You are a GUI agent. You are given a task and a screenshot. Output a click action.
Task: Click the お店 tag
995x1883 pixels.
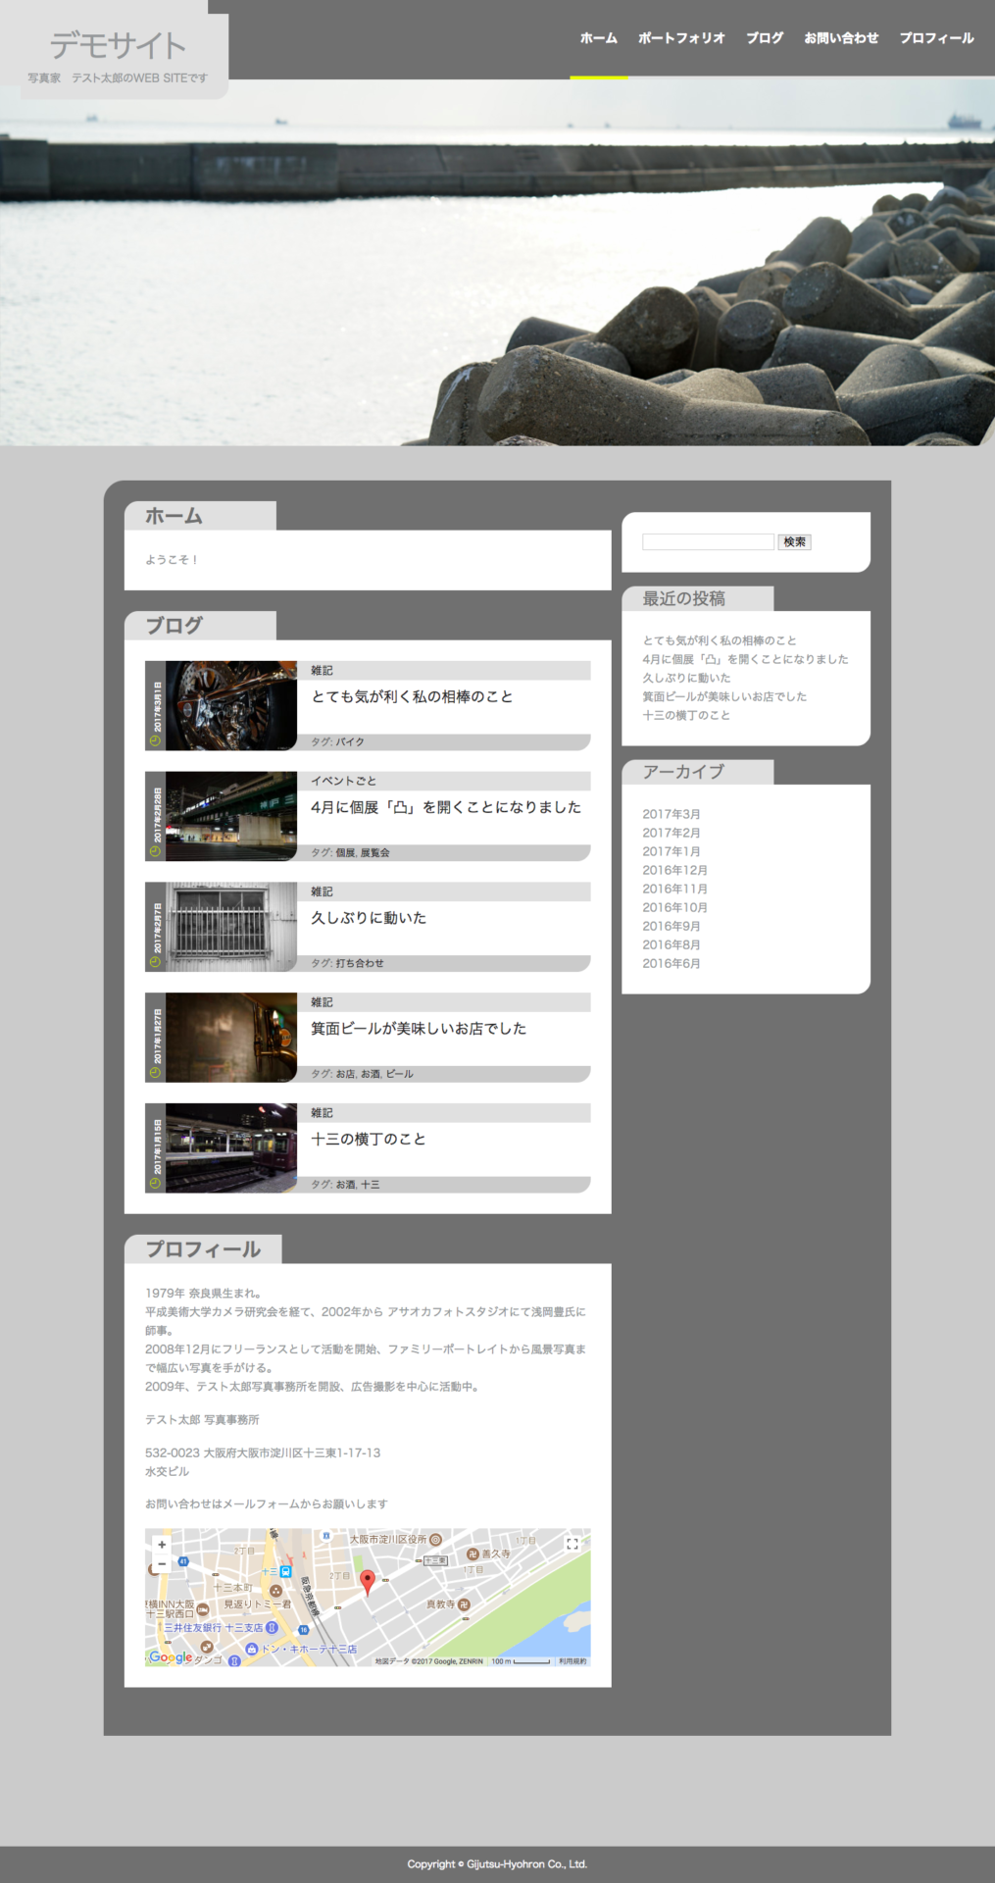[x=345, y=1075]
